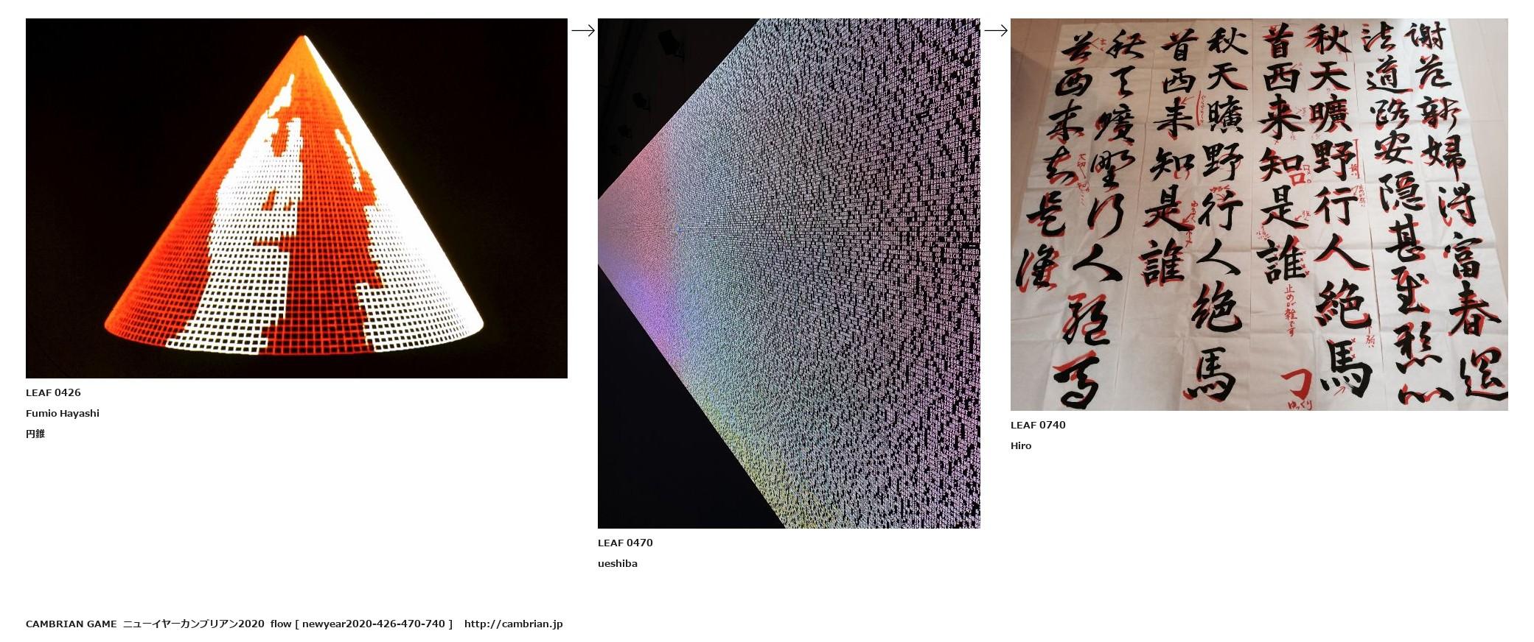Image resolution: width=1534 pixels, height=642 pixels.
Task: Select the LEAF 0740 label
Action: click(x=1038, y=425)
